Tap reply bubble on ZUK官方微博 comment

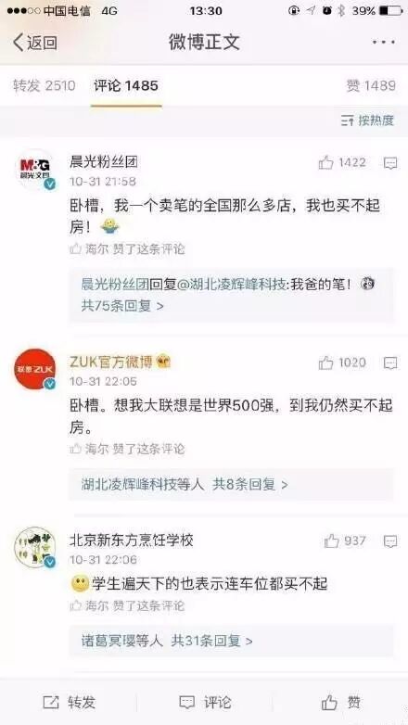point(390,363)
